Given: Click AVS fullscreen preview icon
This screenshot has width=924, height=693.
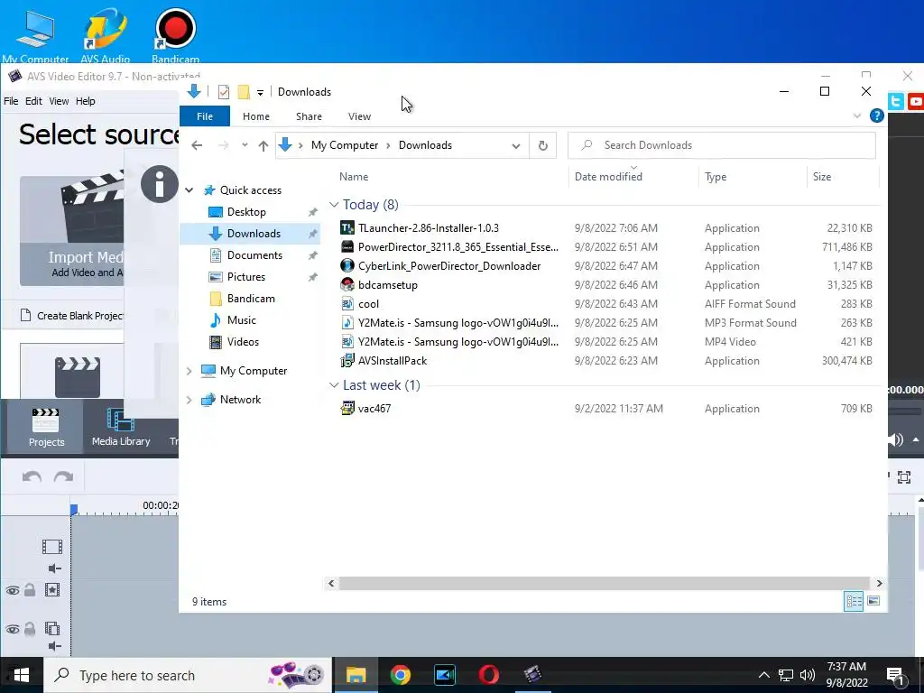Looking at the screenshot, I should (904, 476).
